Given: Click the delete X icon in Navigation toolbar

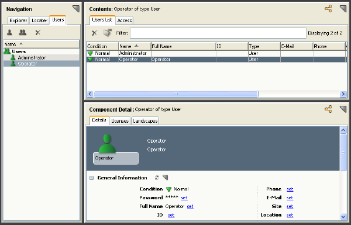Looking at the screenshot, I should pos(38,33).
